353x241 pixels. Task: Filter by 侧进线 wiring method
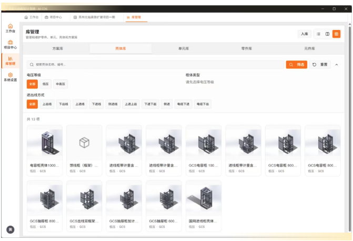[x=113, y=104]
